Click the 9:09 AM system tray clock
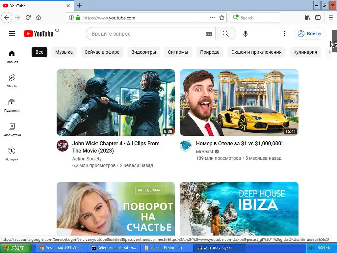 coord(324,248)
